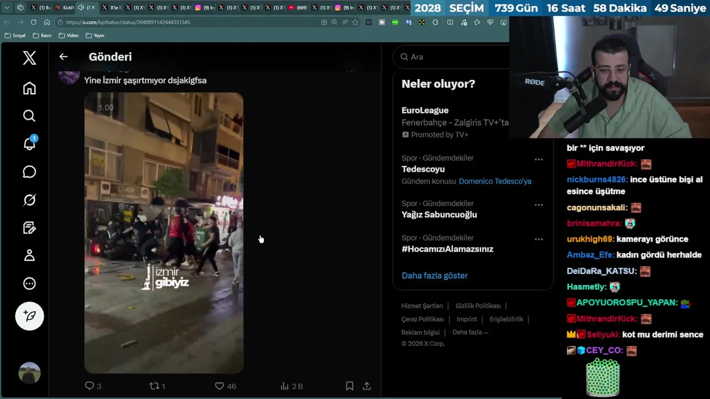
Task: Switch to the YouTube (669) browser tab
Action: [298, 8]
